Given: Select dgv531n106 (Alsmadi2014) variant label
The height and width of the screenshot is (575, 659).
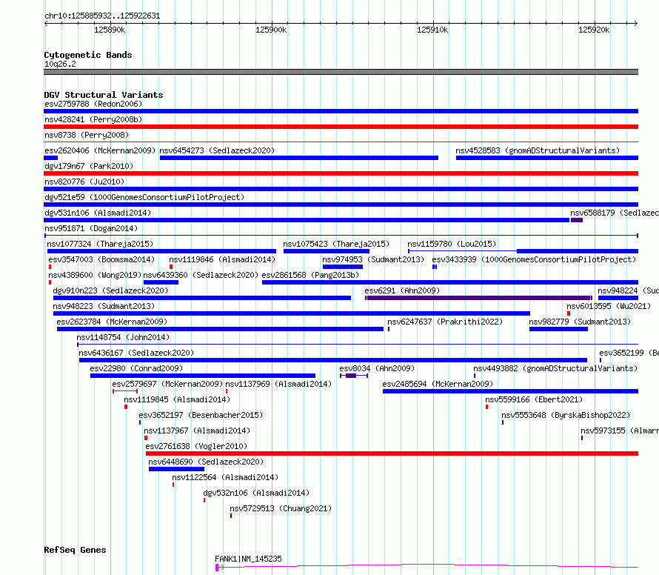Looking at the screenshot, I should pyautogui.click(x=98, y=213).
